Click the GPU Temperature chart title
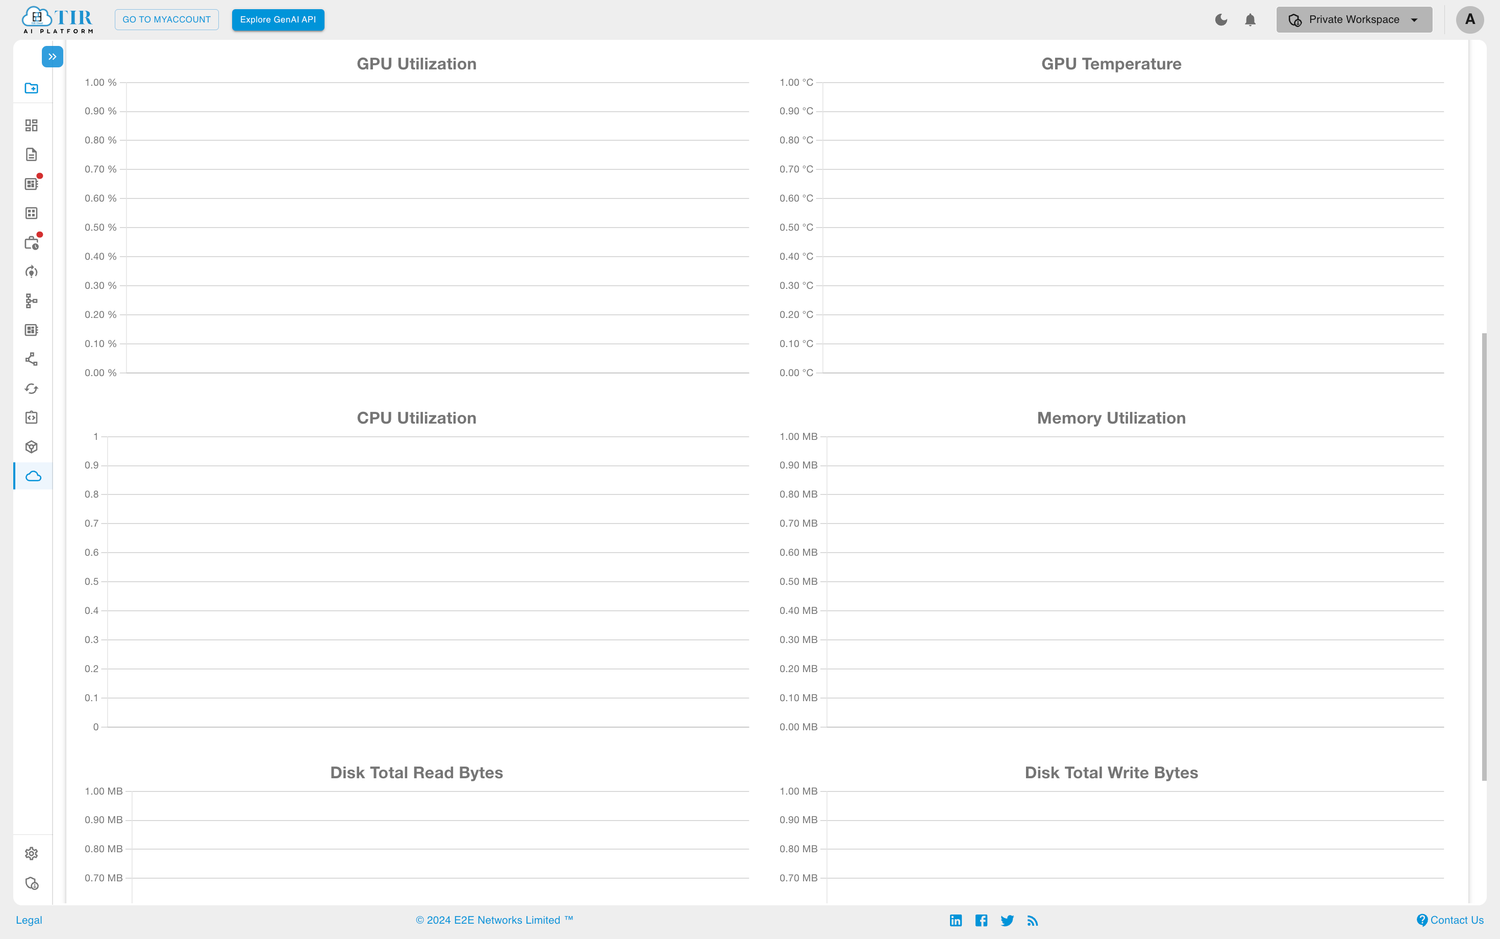This screenshot has width=1500, height=939. [x=1111, y=64]
